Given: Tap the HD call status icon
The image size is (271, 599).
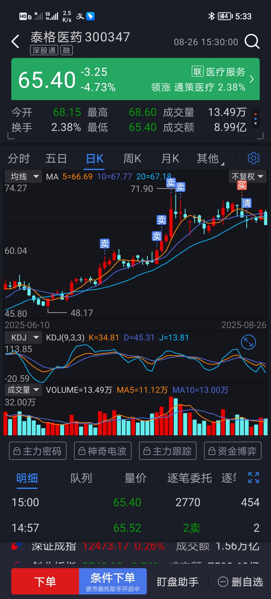Looking at the screenshot, I should click(x=25, y=17).
